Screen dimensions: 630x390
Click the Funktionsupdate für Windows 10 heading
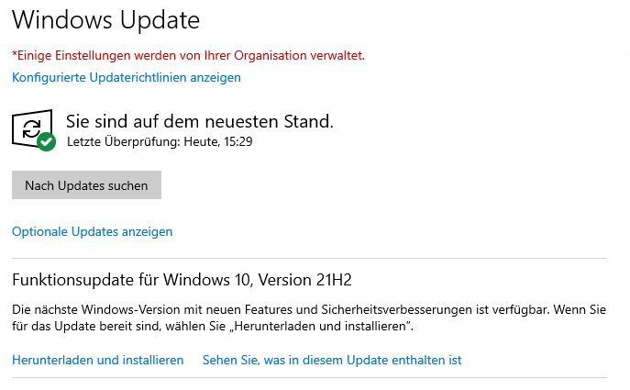coord(182,280)
